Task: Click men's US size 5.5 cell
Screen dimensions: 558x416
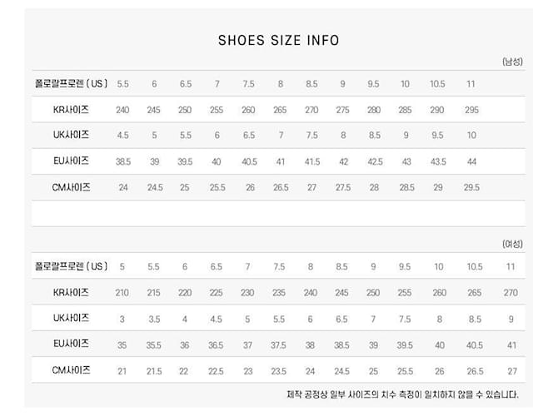Action: point(122,84)
